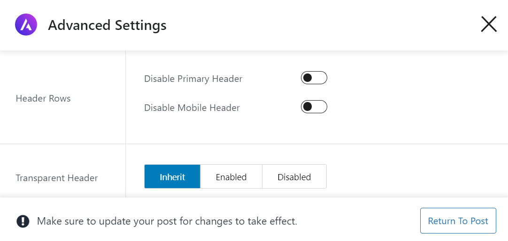Click the Disable Mobile Header label text
Viewport: 508px width, 241px height.
[192, 108]
